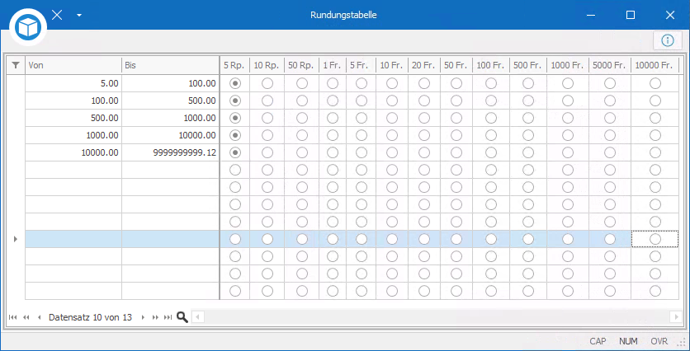
Task: Open the filter funnel icon in grid header
Action: coord(16,65)
